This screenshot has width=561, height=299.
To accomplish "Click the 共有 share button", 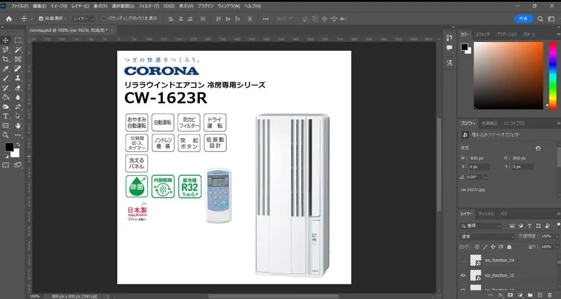I will click(523, 18).
